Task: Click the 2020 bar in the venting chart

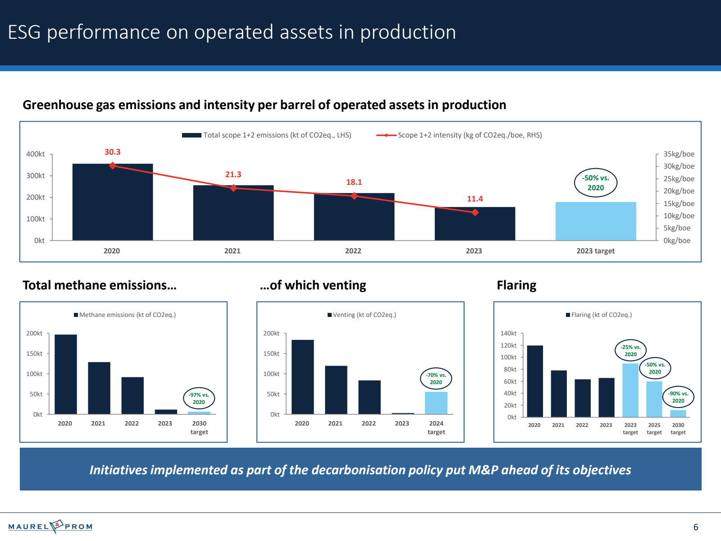Action: point(303,377)
